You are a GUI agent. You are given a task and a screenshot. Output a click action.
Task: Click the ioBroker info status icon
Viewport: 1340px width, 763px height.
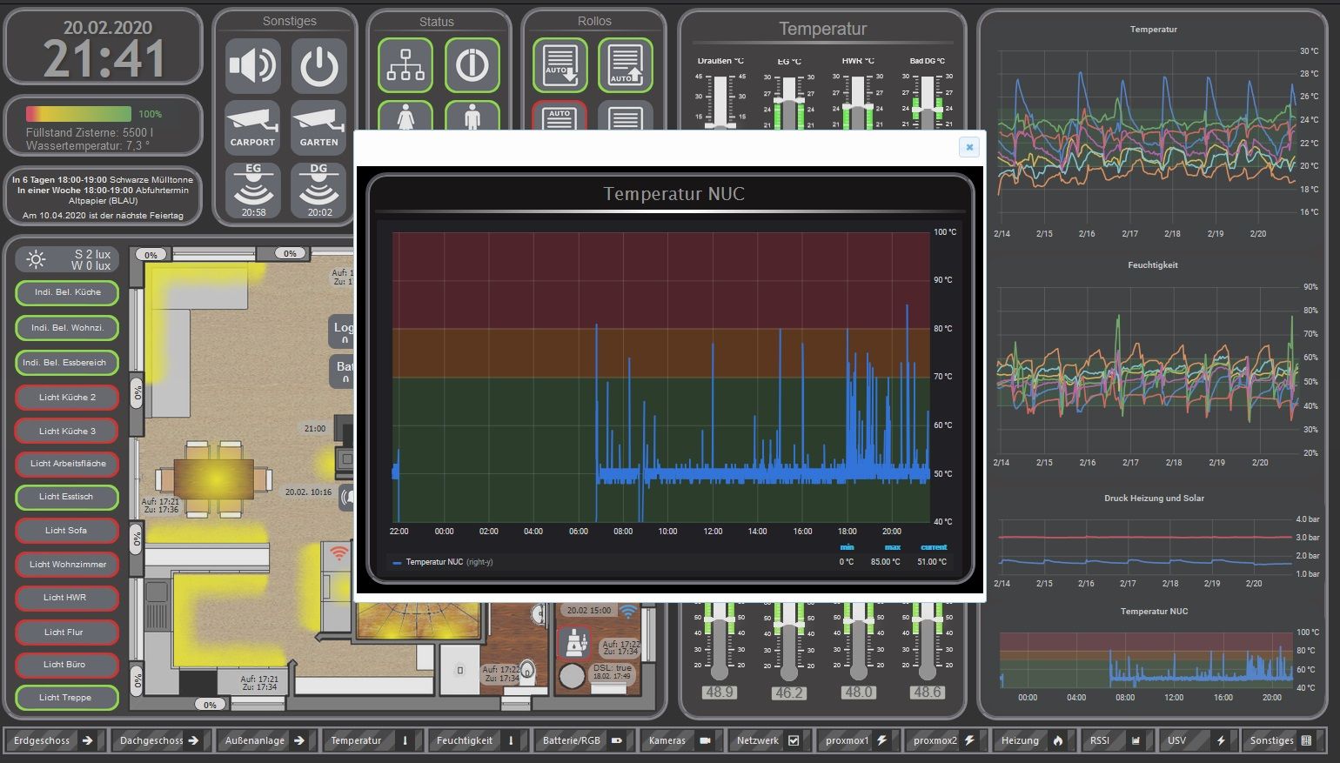[472, 65]
